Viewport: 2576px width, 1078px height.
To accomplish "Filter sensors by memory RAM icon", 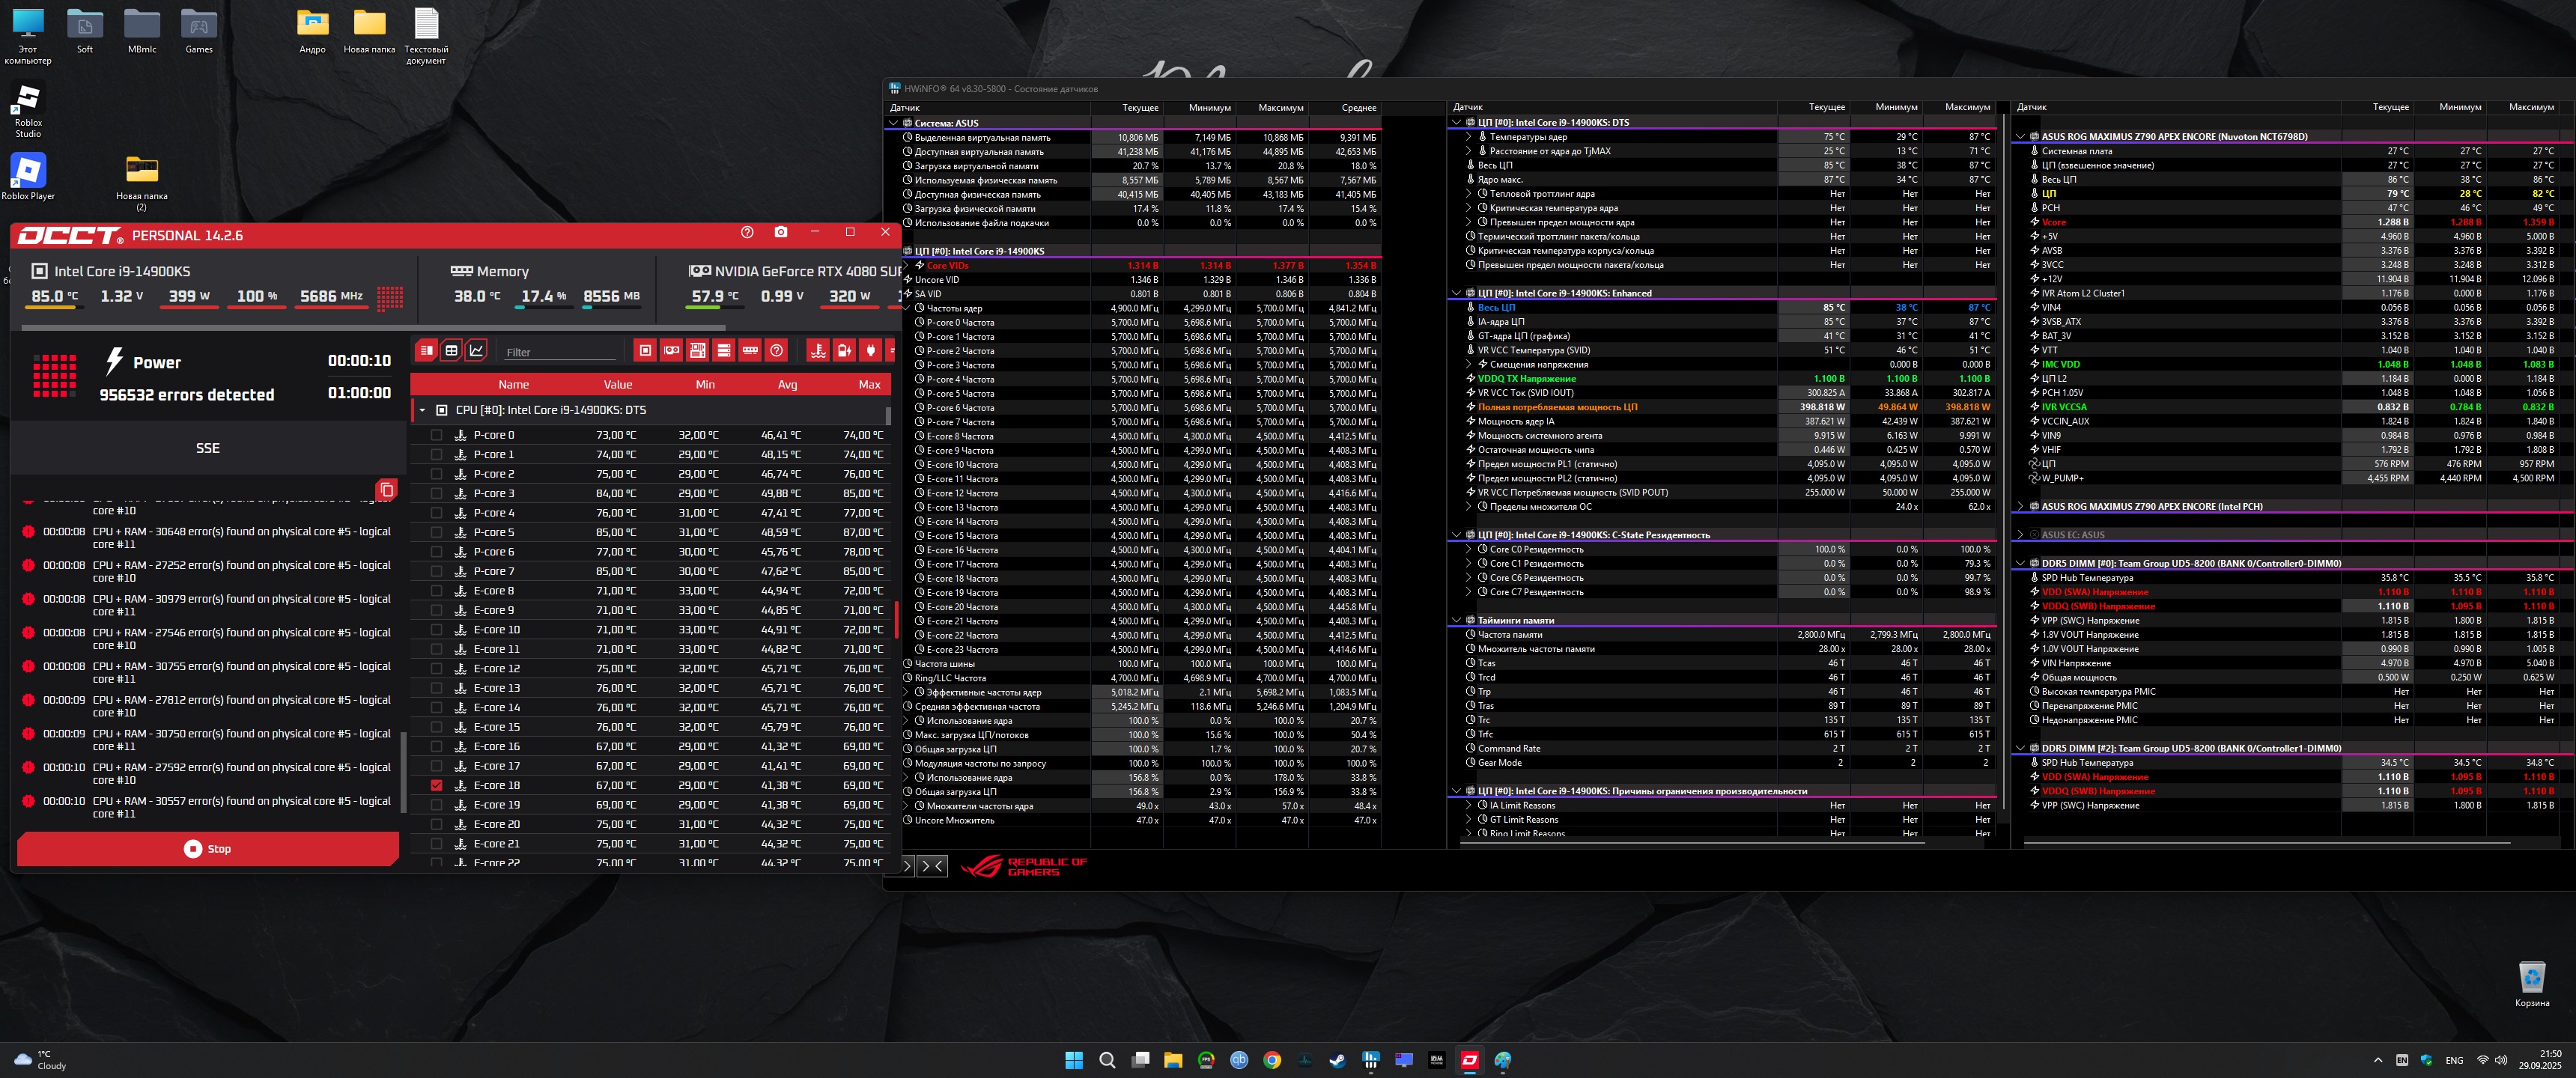I will point(750,350).
